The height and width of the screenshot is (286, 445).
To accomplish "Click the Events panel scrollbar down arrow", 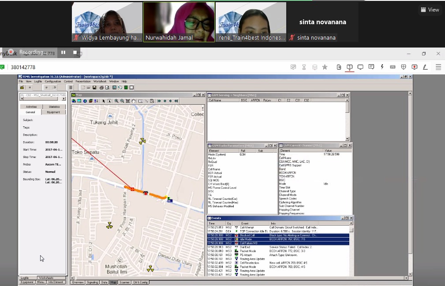I will coord(351,274).
